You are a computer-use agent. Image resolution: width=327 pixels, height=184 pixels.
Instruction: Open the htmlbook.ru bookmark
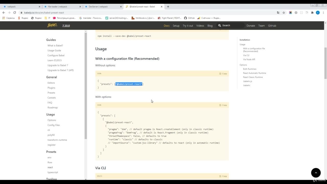[x=143, y=18]
